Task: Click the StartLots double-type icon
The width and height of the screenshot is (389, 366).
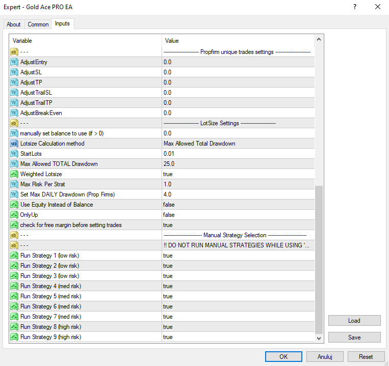Action: (x=14, y=154)
